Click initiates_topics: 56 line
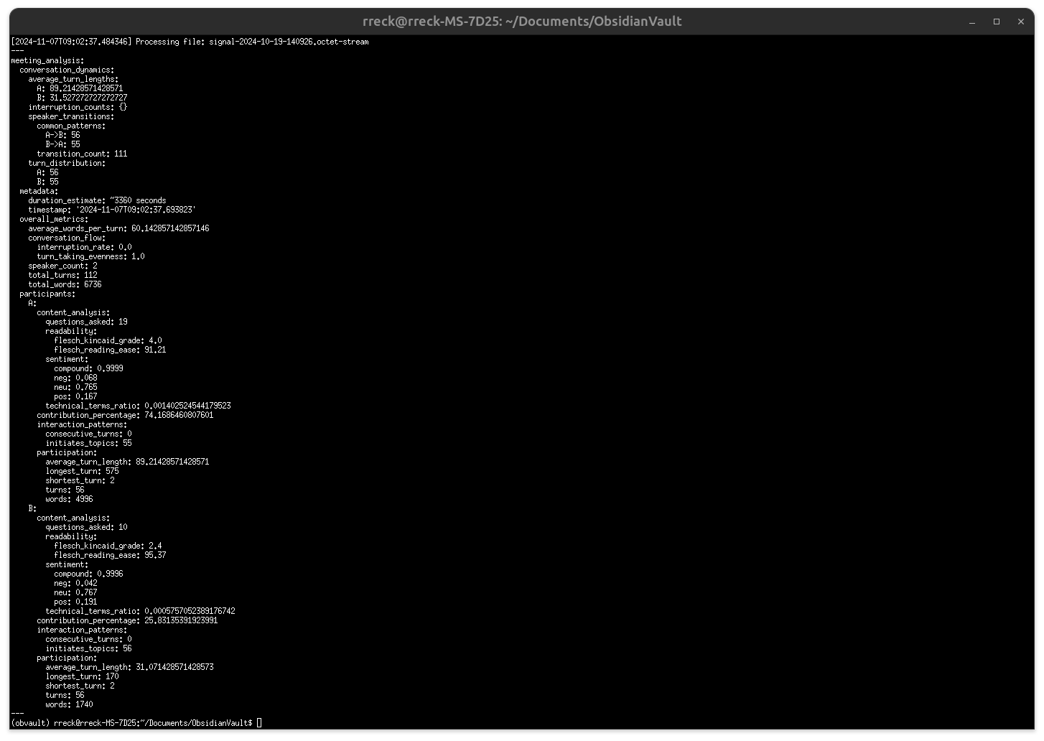Screen dimensions: 1044x741 point(88,648)
